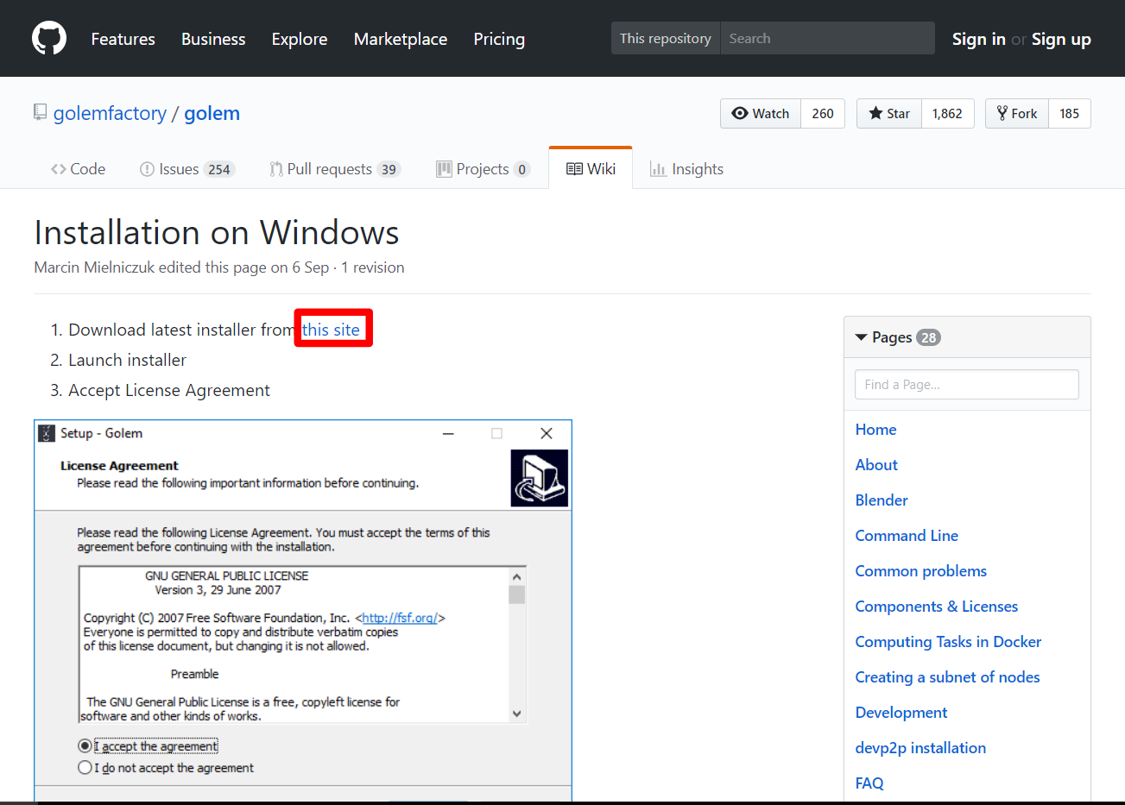
Task: Open the Common problems wiki page
Action: tap(921, 571)
